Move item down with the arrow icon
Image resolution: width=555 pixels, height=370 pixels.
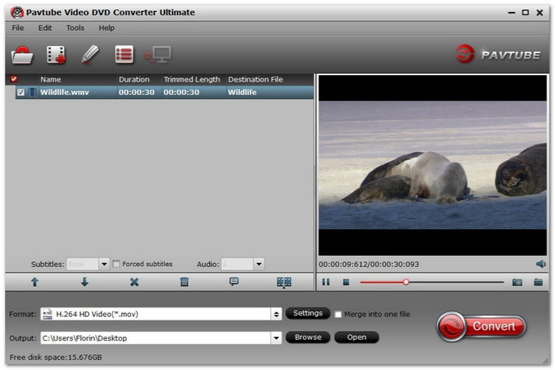[84, 282]
